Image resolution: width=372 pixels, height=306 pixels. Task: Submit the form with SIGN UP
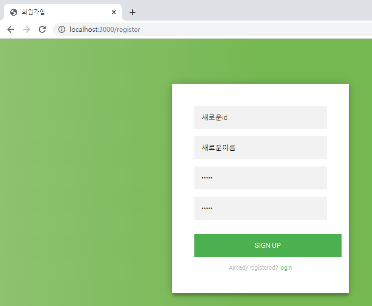[x=268, y=245]
